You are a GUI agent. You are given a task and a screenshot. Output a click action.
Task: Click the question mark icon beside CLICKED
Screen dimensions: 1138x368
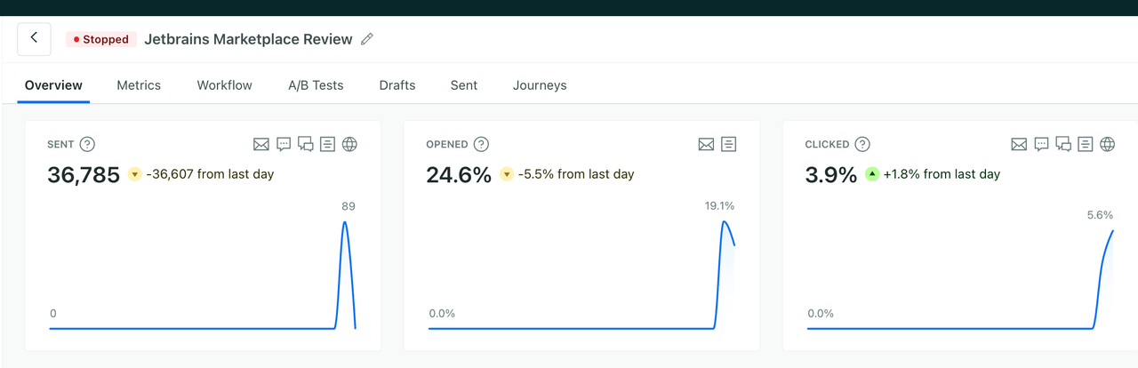862,144
